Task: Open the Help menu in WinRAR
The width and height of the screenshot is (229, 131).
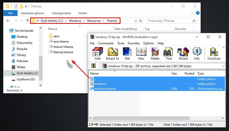Action: click(x=161, y=43)
